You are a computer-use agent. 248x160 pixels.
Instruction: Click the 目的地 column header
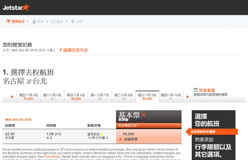pos(51,126)
